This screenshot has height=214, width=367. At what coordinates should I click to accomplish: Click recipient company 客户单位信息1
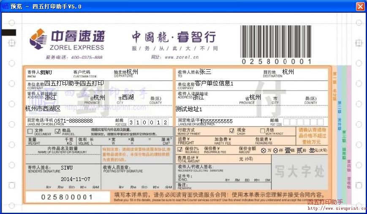coord(214,83)
